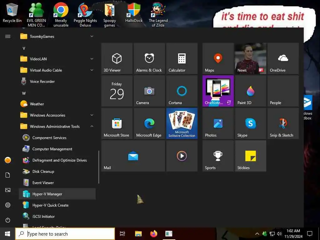The height and width of the screenshot is (240, 320).
Task: Open Pictures from Start sidebar
Action: click(8, 190)
